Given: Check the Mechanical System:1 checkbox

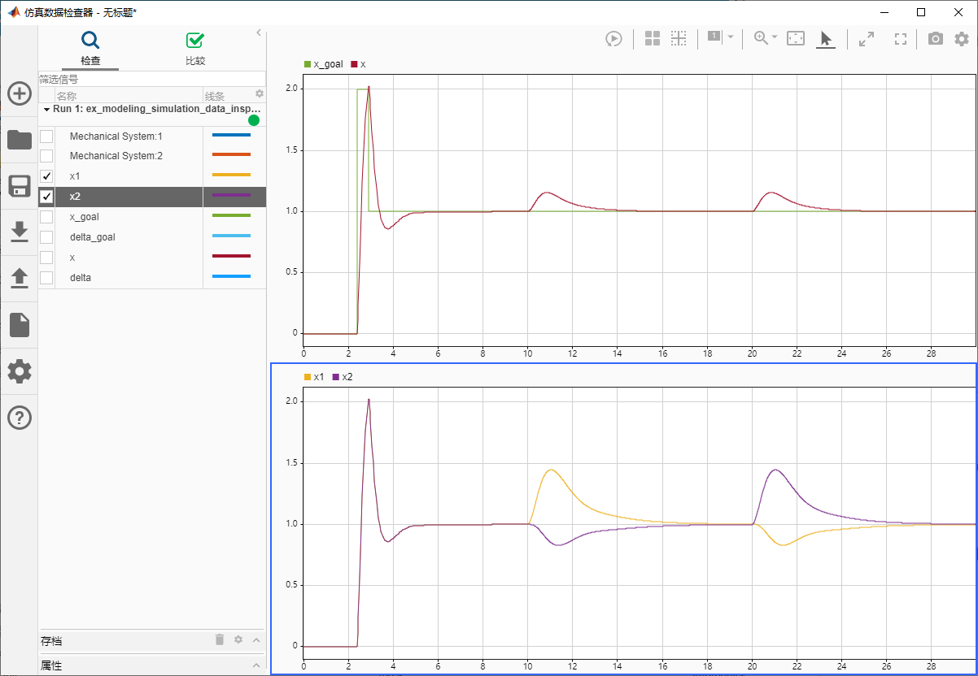Looking at the screenshot, I should tap(46, 136).
